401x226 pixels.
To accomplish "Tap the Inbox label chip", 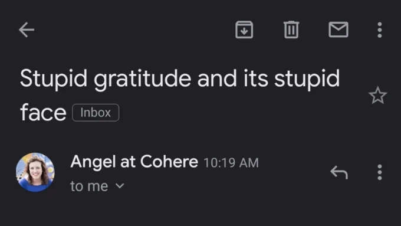I will (96, 113).
